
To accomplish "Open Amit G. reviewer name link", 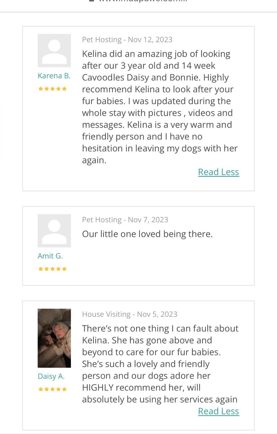I will tap(50, 256).
